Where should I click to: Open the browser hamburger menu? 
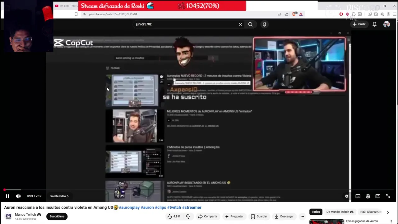[x=395, y=14]
